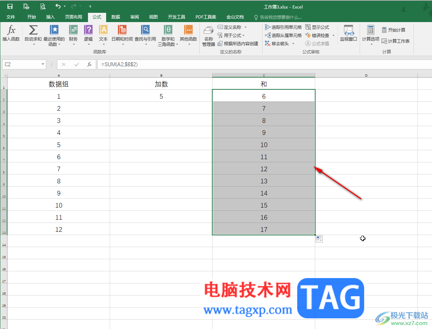Click the Undo arrow icon

point(58,6)
